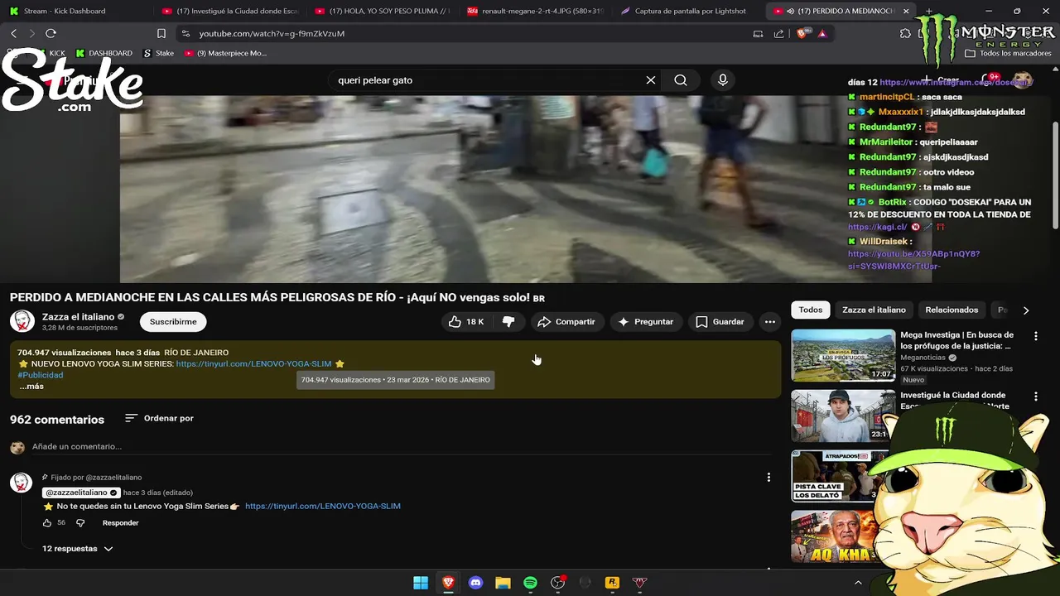The image size is (1060, 596).
Task: Open the youtu.be link posted by WillDraisek
Action: point(913,260)
